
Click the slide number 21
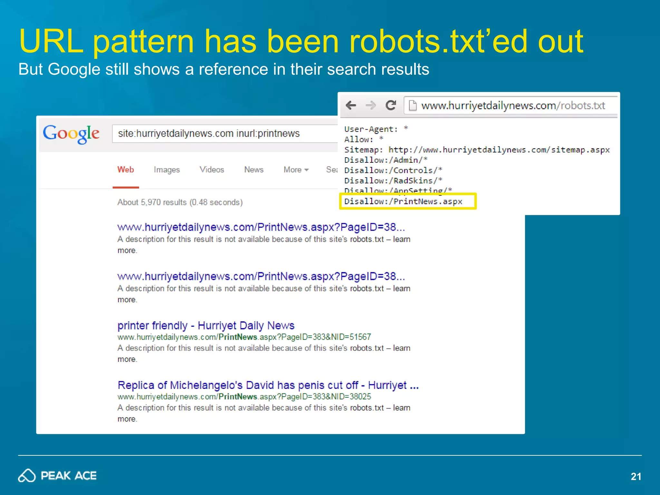point(636,476)
